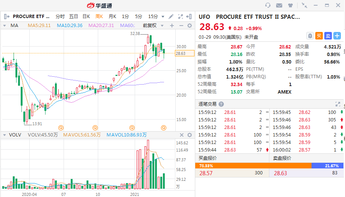Expand chart to fullscreen
This screenshot has height=197, width=345.
[181, 17]
